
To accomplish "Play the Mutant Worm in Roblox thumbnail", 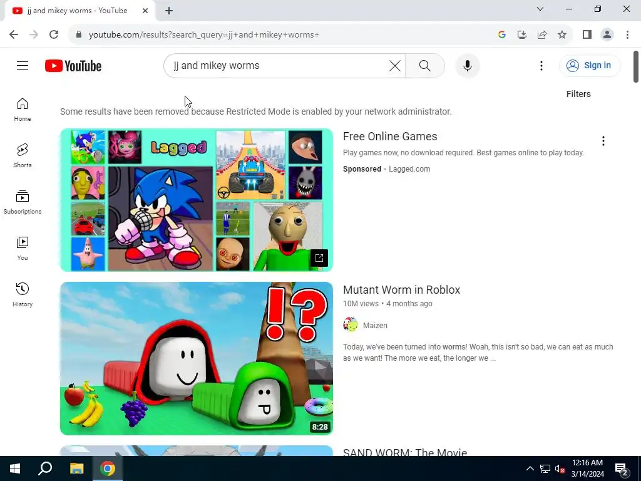I will click(x=196, y=358).
